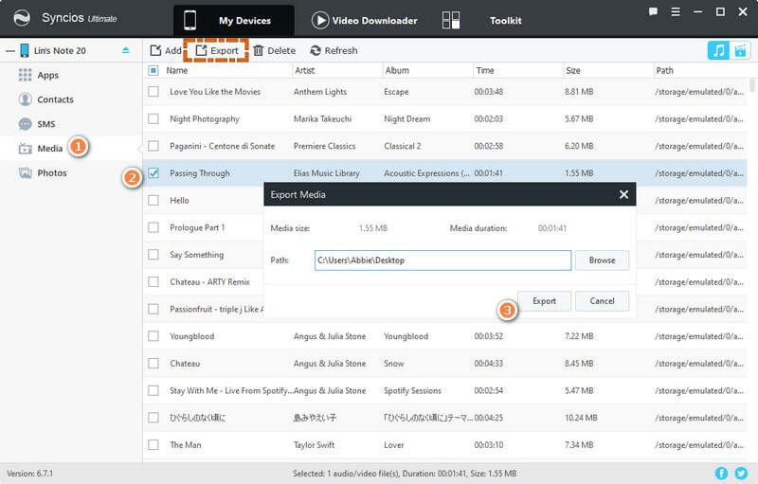The height and width of the screenshot is (484, 758).
Task: Toggle the select-all header checkbox
Action: (x=153, y=70)
